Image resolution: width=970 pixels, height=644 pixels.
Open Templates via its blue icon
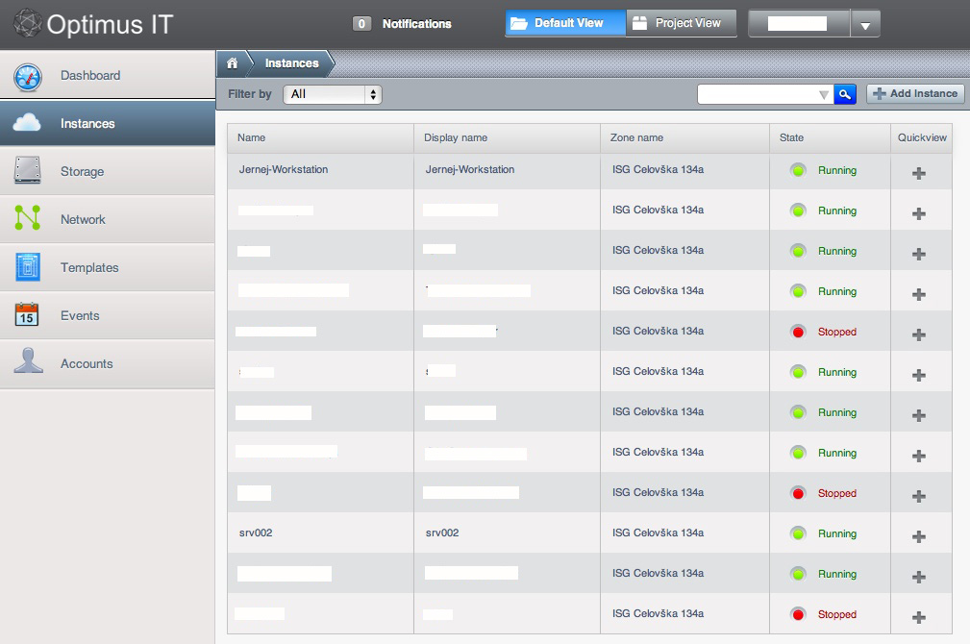click(28, 267)
